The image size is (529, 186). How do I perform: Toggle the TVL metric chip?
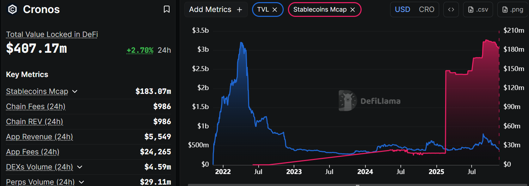pyautogui.click(x=263, y=9)
